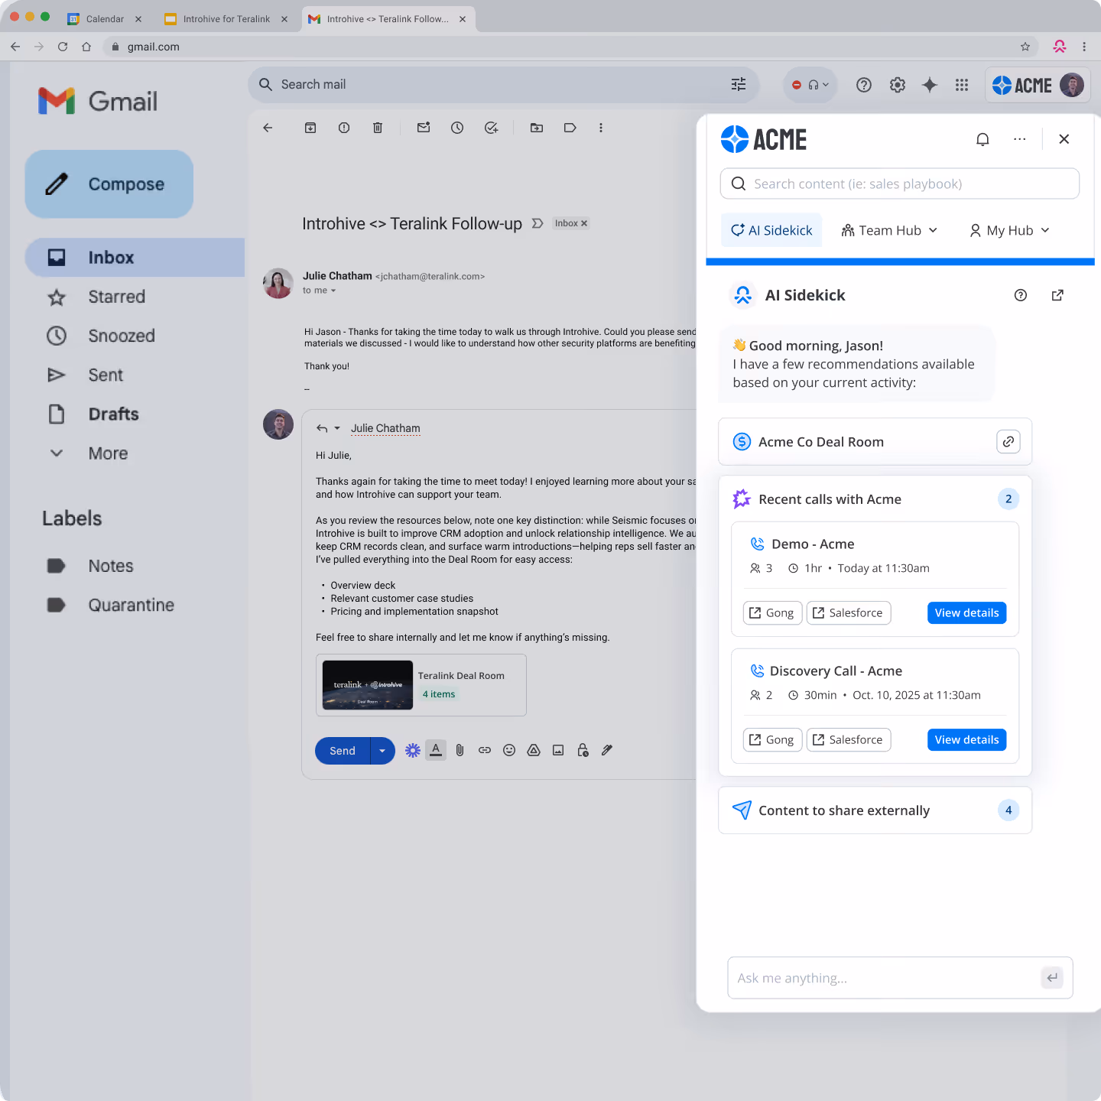This screenshot has height=1101, width=1101.
Task: Submit the Ask me anything prompt
Action: [x=1052, y=977]
